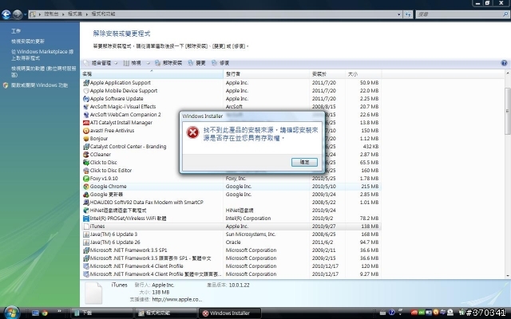The image size is (511, 319).
Task: Select the Apple Software Update icon
Action: [86, 99]
